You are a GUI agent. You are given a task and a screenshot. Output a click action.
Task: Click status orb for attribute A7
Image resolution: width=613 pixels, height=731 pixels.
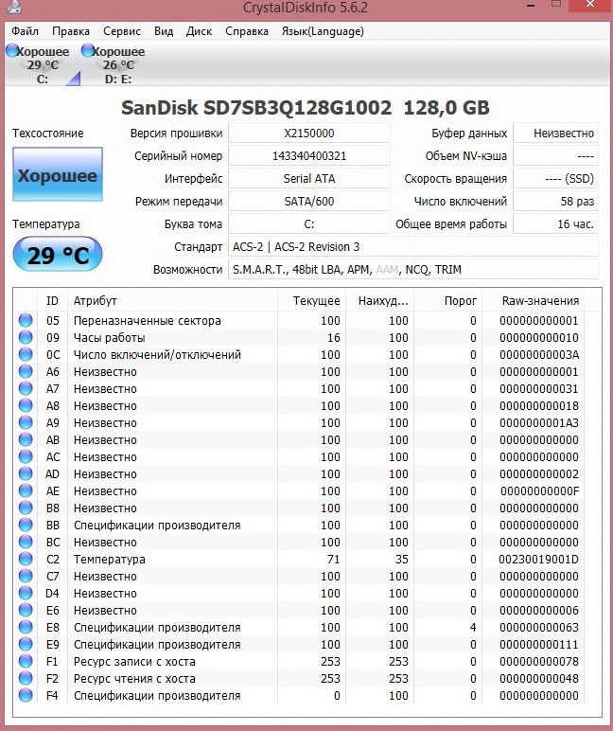click(26, 388)
